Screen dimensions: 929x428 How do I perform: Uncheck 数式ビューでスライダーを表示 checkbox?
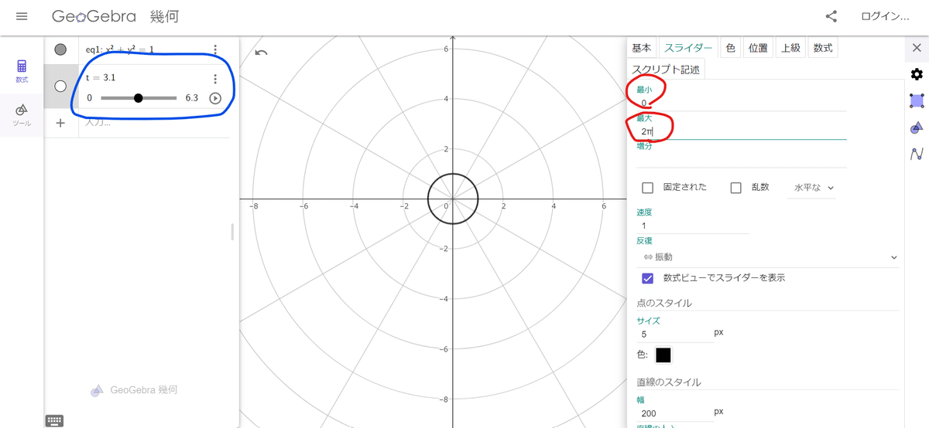click(647, 278)
